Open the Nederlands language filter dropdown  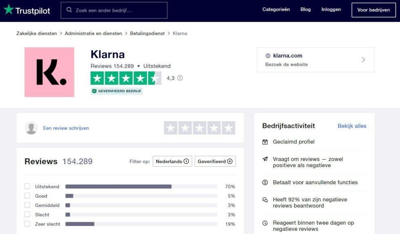click(x=172, y=161)
